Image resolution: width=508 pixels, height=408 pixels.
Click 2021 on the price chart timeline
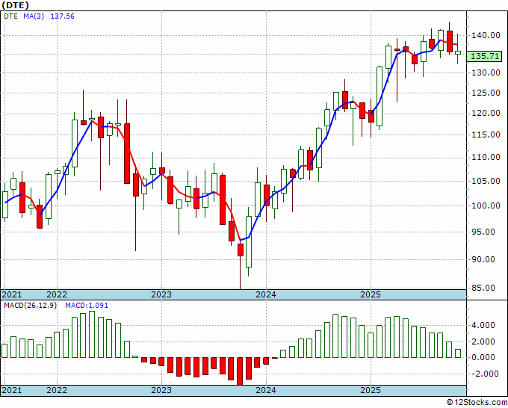tap(12, 294)
